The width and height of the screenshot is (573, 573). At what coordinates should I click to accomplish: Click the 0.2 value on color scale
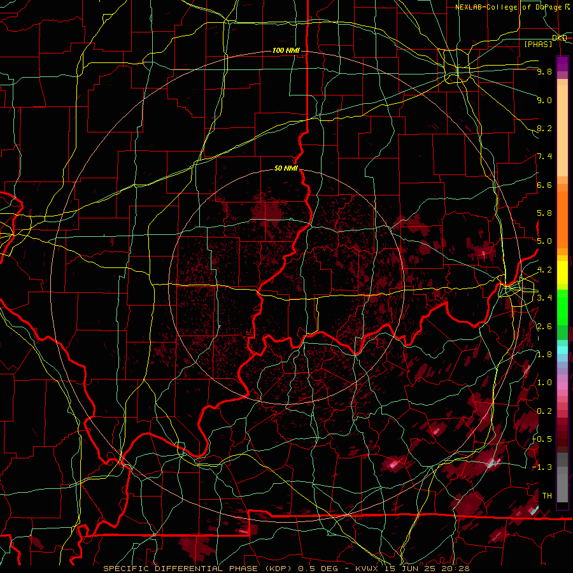click(544, 411)
